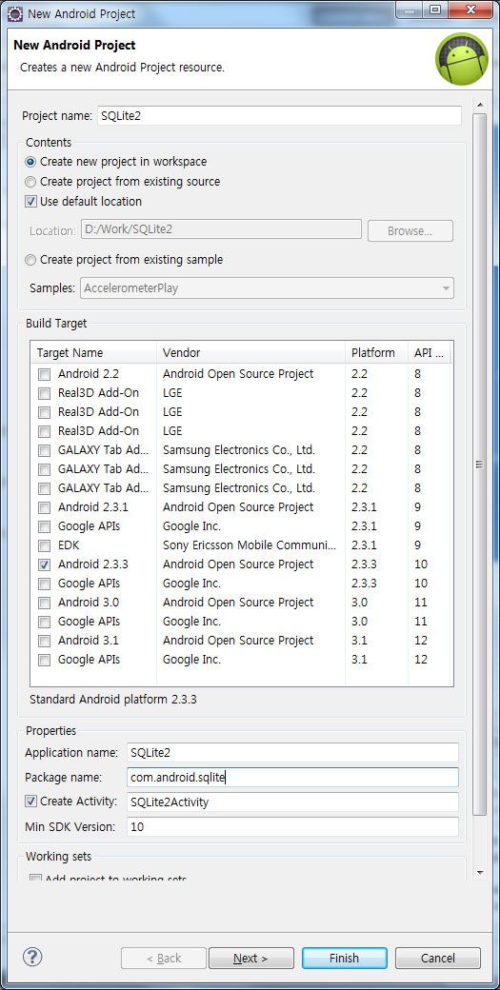Click the disabled Back button
500x990 pixels.
click(x=164, y=959)
